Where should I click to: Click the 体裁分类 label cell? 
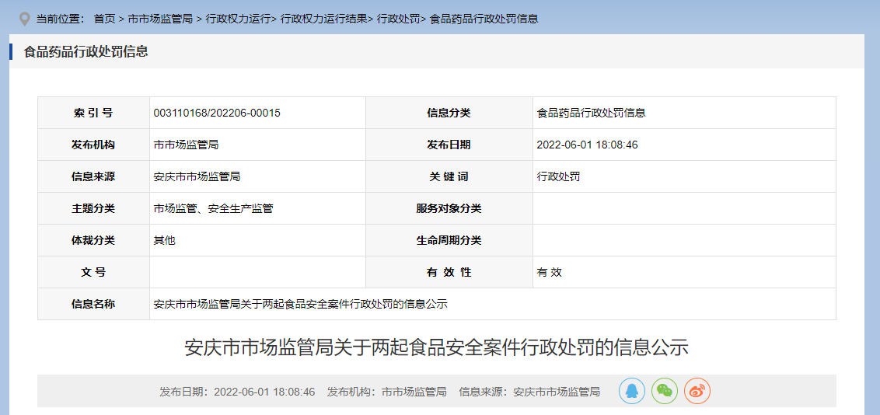(x=93, y=241)
